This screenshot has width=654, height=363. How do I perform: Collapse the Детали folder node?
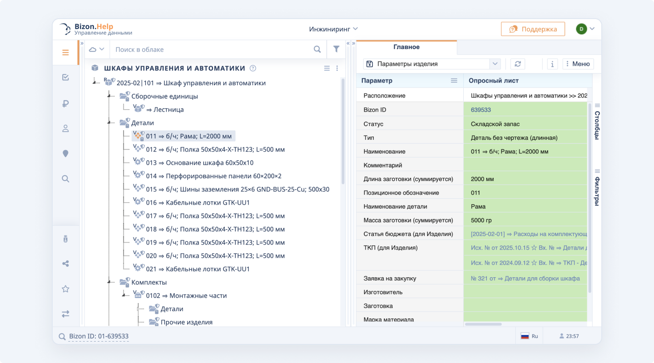click(109, 123)
